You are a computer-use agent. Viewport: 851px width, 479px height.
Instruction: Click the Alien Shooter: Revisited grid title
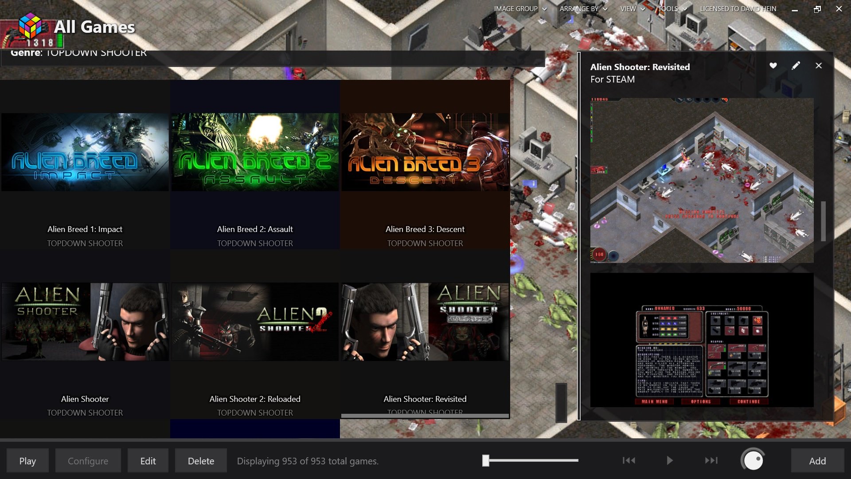click(x=425, y=399)
